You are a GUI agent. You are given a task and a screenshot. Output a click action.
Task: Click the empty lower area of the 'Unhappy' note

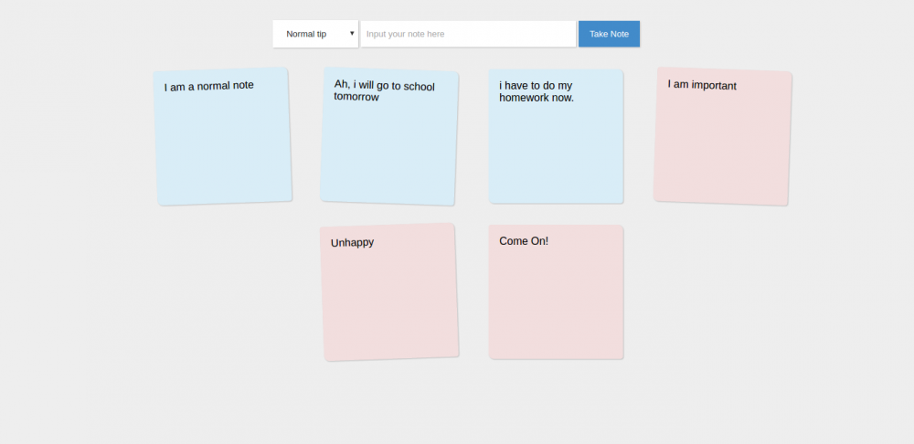tap(391, 320)
